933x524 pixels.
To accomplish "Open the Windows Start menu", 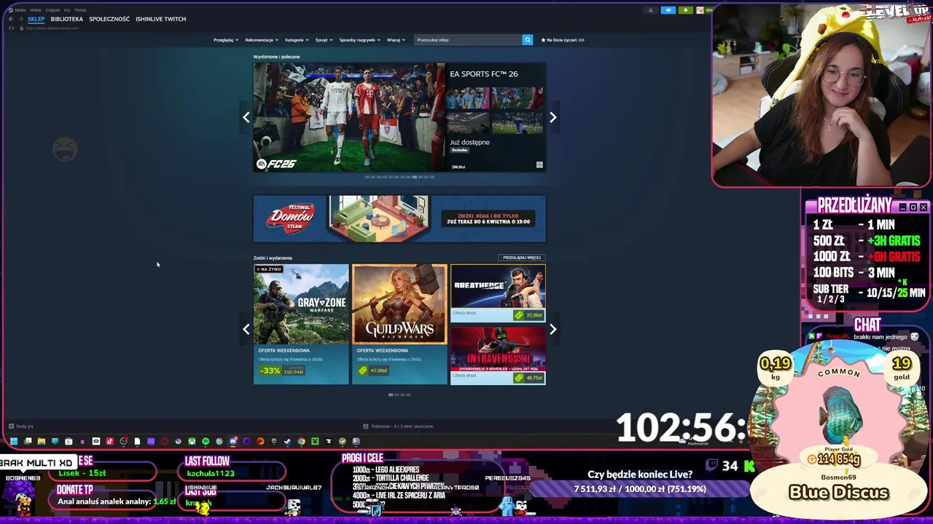I will tap(14, 441).
